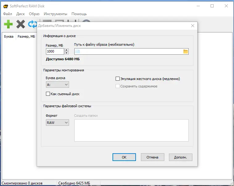This screenshot has width=234, height=186.
Task: Open the Инструменты menu
Action: pos(55,14)
